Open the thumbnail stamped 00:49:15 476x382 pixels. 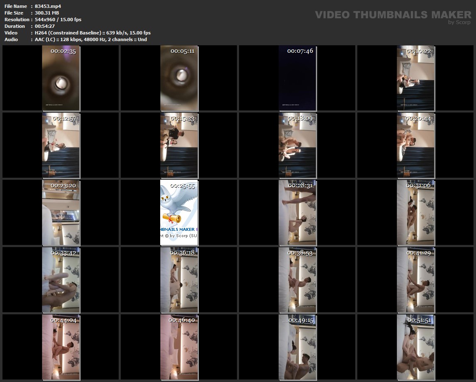click(298, 348)
